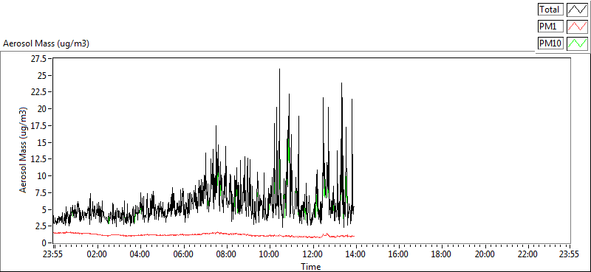Image resolution: width=591 pixels, height=272 pixels.
Task: Click the Time axis label
Action: pos(311,267)
